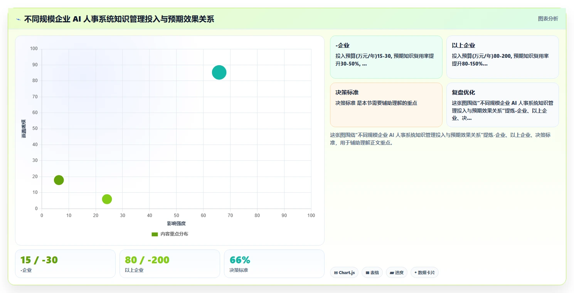The height and width of the screenshot is (293, 574).
Task: Click the 投入预算(万元/年)15-30 description text
Action: (x=385, y=60)
